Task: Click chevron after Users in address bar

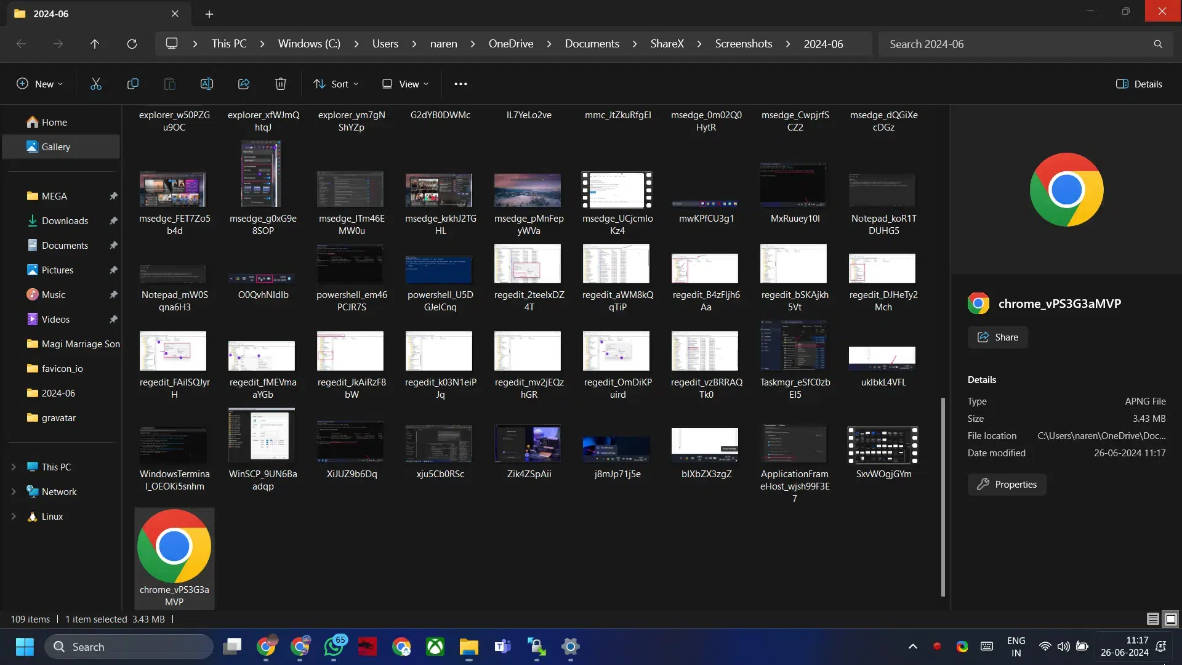Action: (x=414, y=44)
